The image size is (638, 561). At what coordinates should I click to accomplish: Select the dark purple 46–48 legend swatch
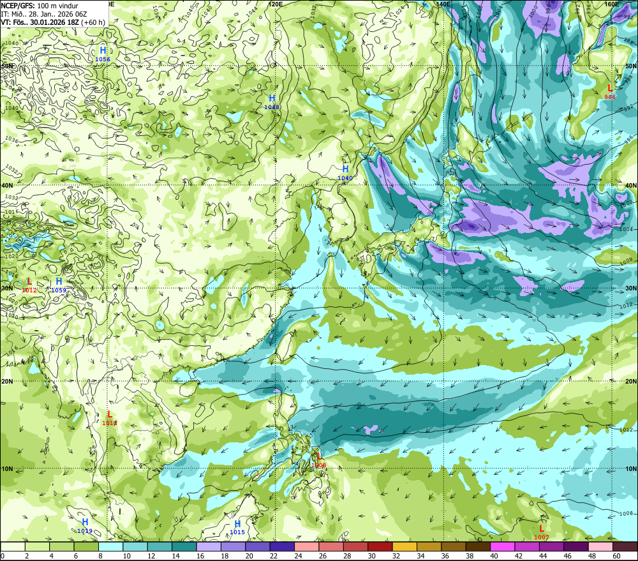click(577, 546)
